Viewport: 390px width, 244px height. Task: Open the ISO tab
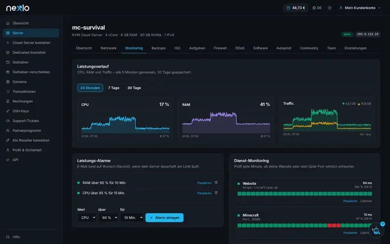click(x=177, y=48)
